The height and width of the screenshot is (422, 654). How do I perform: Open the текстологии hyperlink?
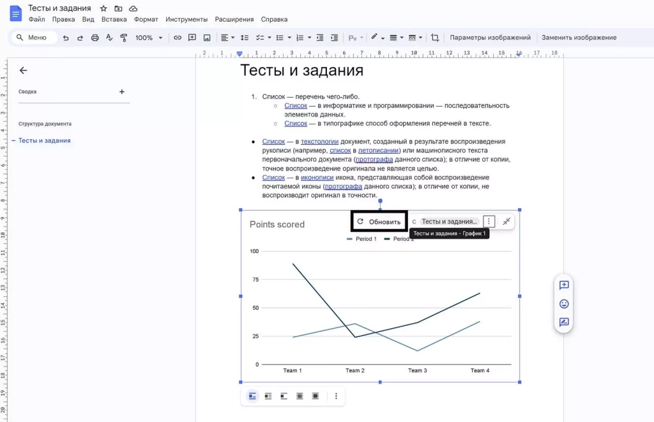(x=319, y=141)
